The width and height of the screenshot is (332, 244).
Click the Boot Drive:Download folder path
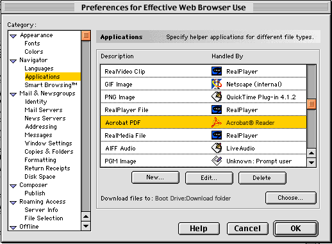point(193,199)
